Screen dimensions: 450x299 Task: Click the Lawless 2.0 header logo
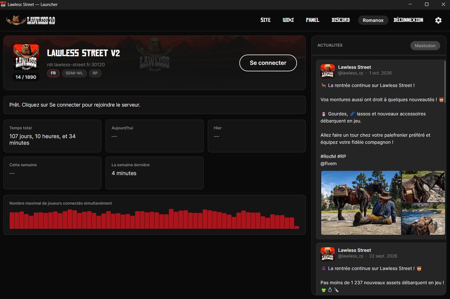tap(31, 20)
